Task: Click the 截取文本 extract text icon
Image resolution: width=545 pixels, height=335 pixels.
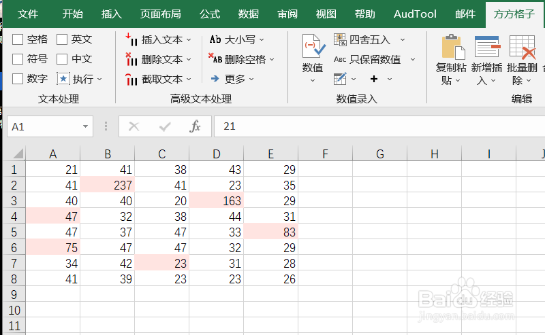Action: coord(131,80)
